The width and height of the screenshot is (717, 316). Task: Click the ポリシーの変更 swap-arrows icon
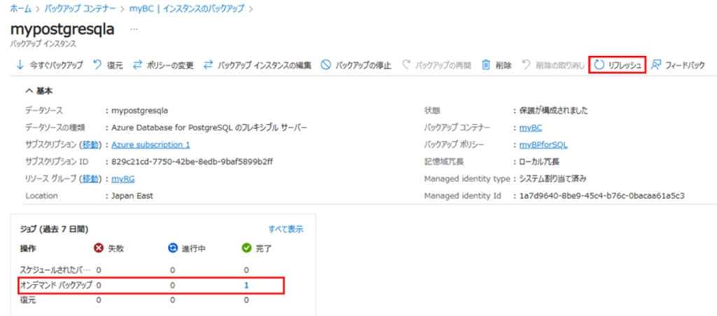click(x=138, y=65)
